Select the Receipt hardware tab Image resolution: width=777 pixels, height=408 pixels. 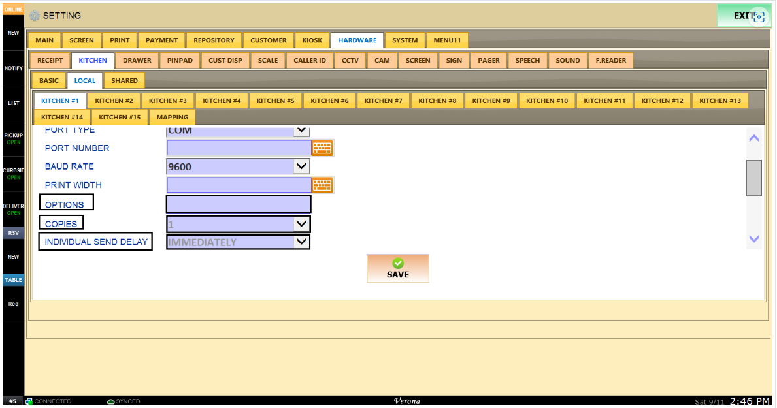click(50, 61)
